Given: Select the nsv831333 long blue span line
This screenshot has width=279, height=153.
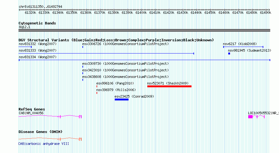Looking at the screenshot, I should tap(106, 54).
